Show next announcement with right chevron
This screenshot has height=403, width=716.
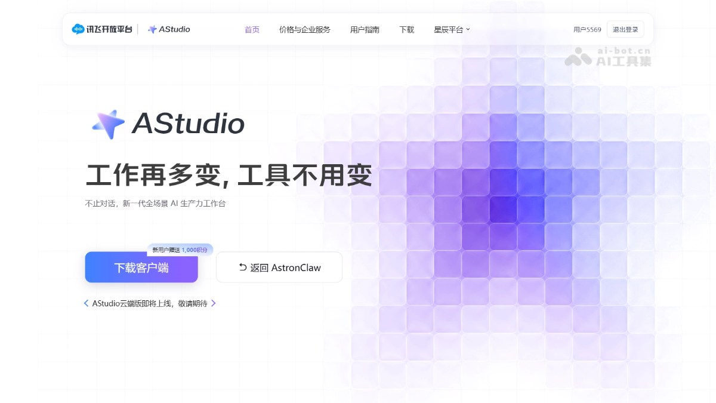tap(214, 303)
